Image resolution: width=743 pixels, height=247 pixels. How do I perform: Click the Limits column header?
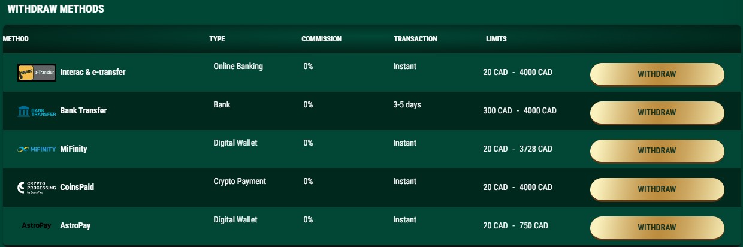(x=496, y=39)
